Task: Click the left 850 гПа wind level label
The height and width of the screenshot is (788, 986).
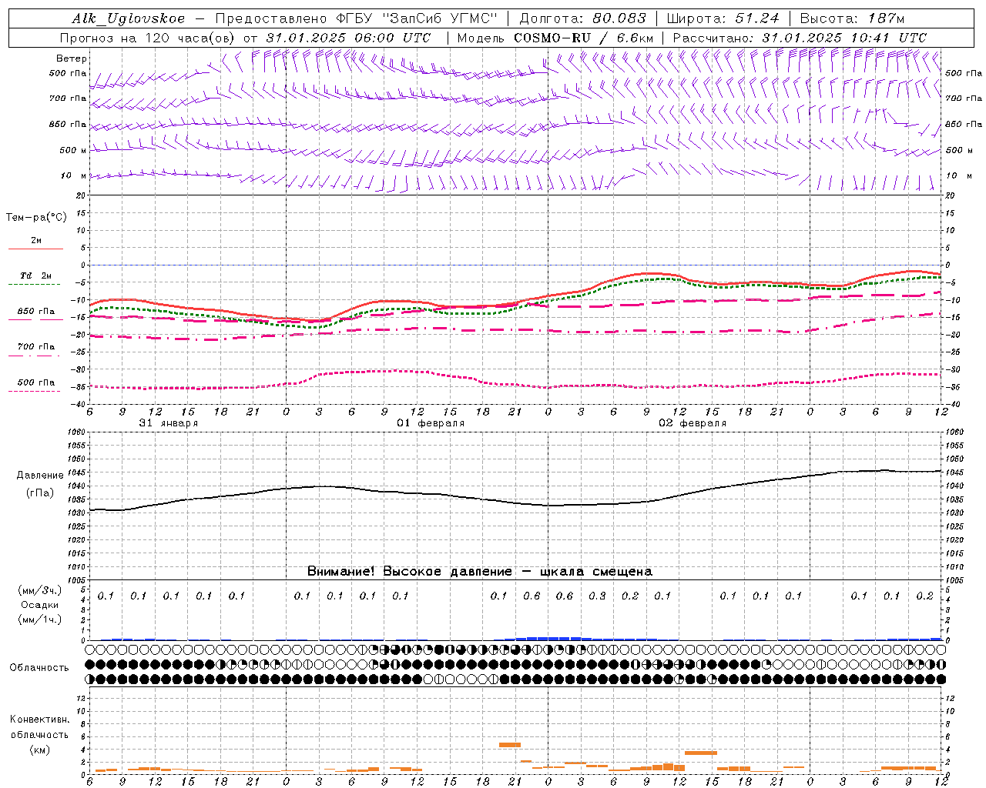Action: pyautogui.click(x=68, y=124)
